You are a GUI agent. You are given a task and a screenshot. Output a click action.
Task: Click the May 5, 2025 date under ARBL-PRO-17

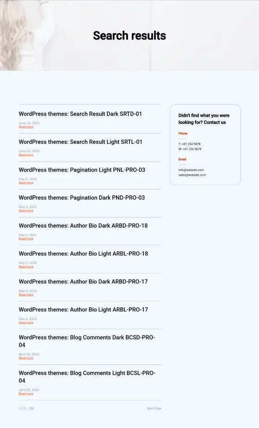28,319
